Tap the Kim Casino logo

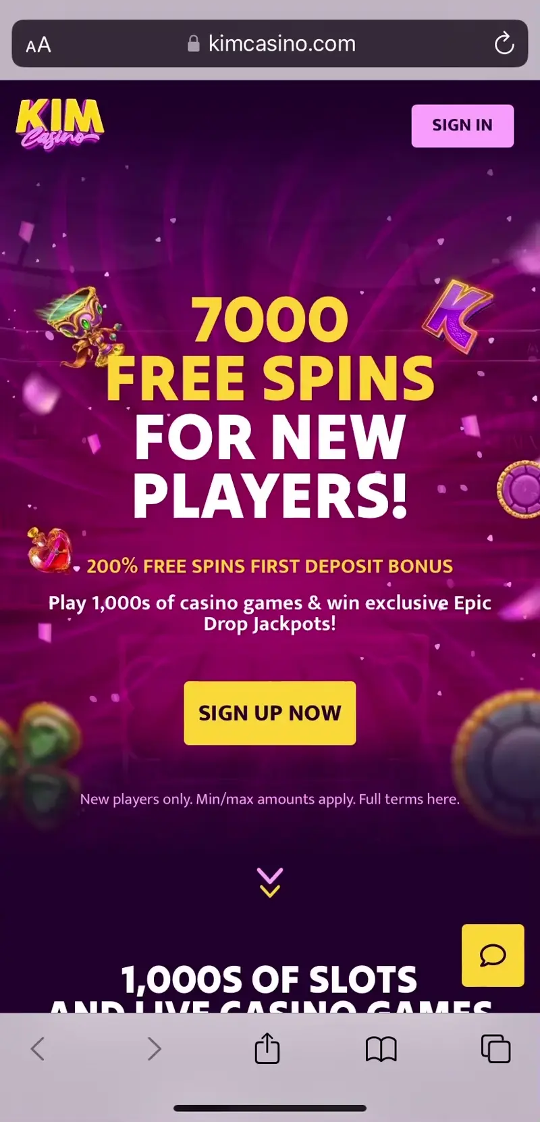click(59, 124)
